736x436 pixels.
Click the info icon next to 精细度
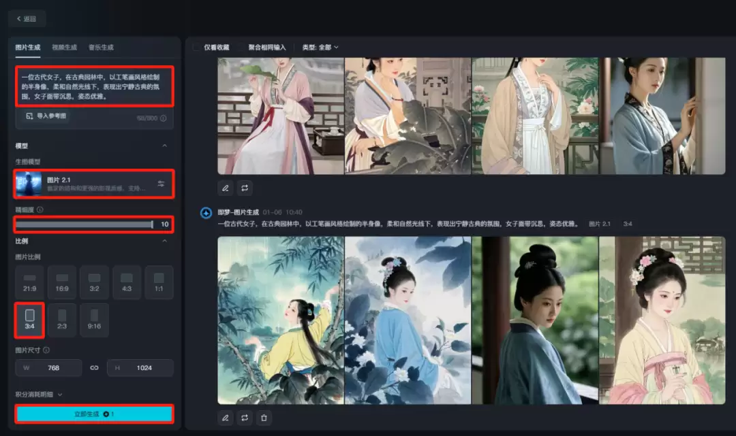click(x=41, y=209)
